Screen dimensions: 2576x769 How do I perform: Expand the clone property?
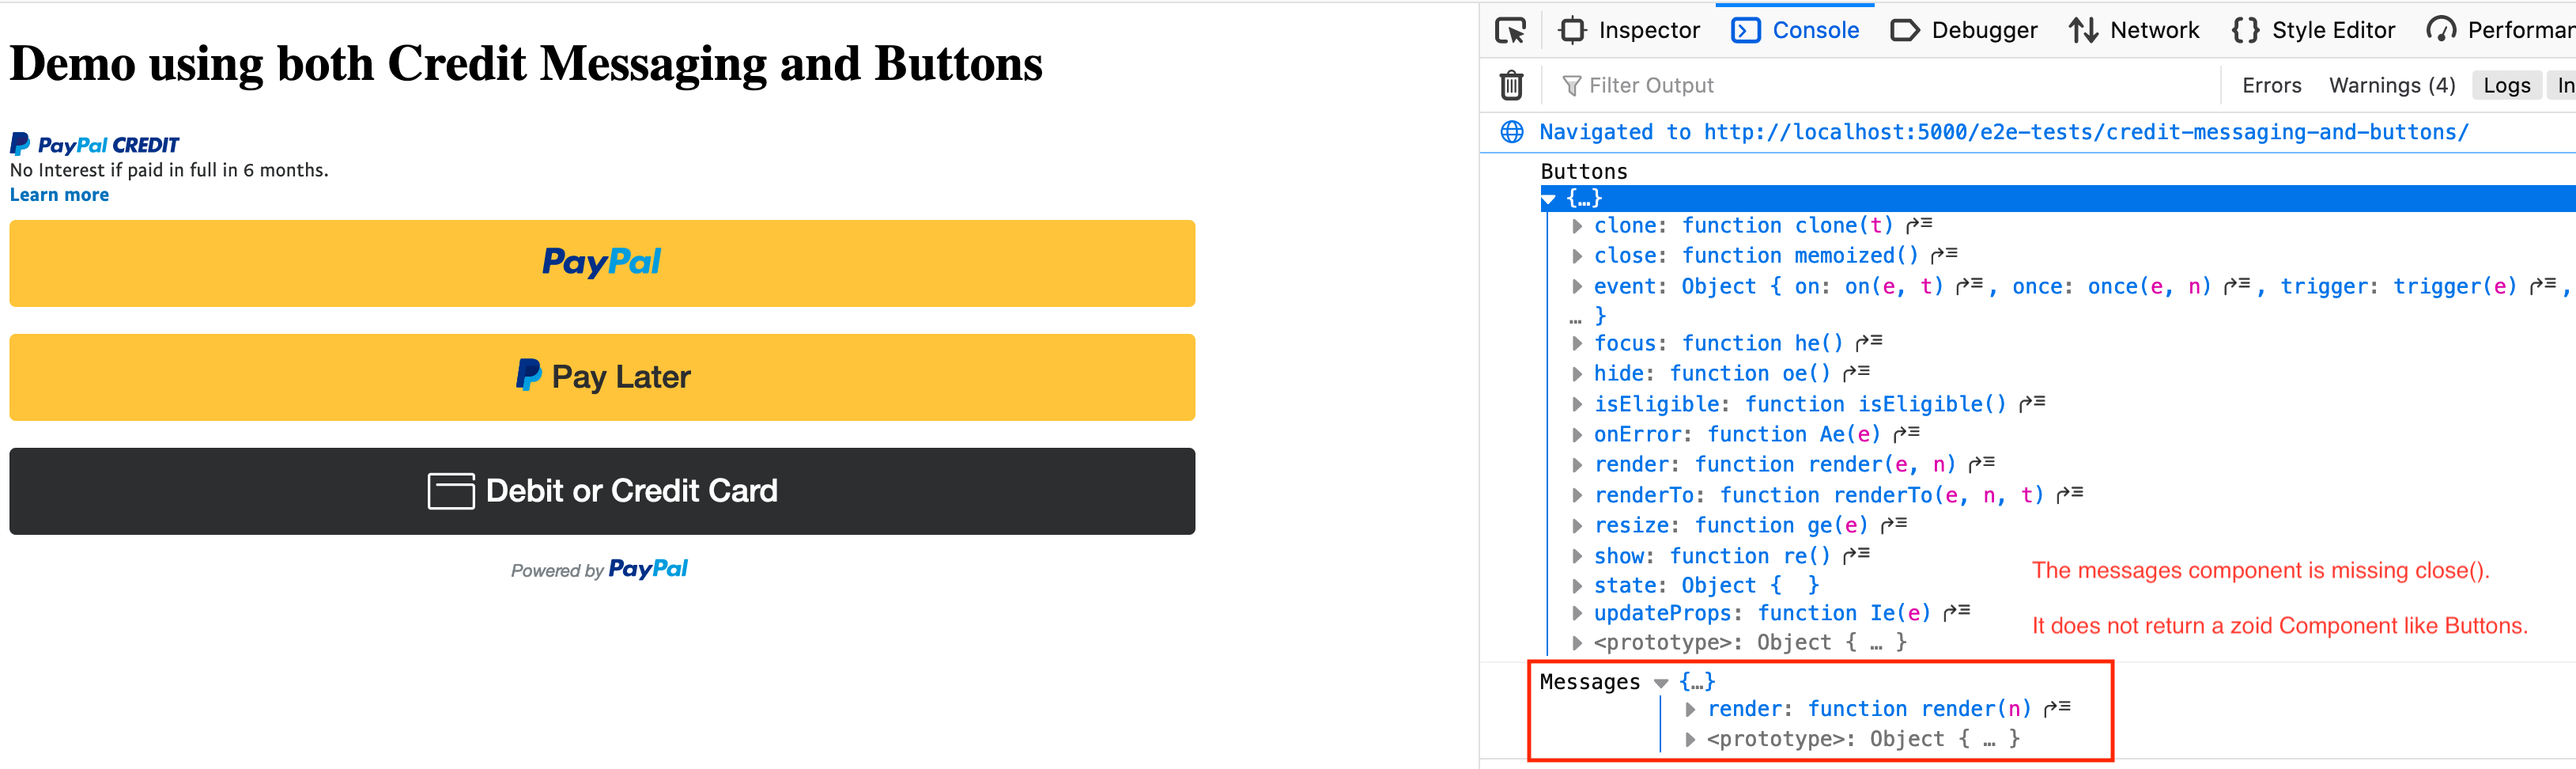(x=1577, y=226)
